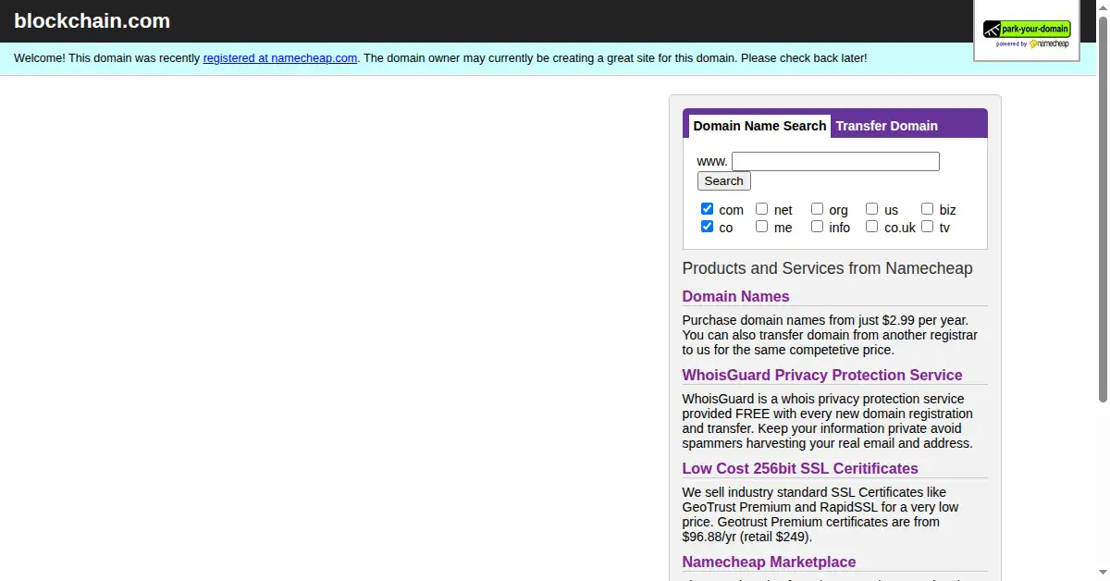Tick the us domain checkbox

(x=872, y=209)
